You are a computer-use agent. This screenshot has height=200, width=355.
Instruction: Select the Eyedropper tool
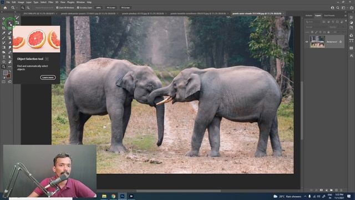pos(3,33)
